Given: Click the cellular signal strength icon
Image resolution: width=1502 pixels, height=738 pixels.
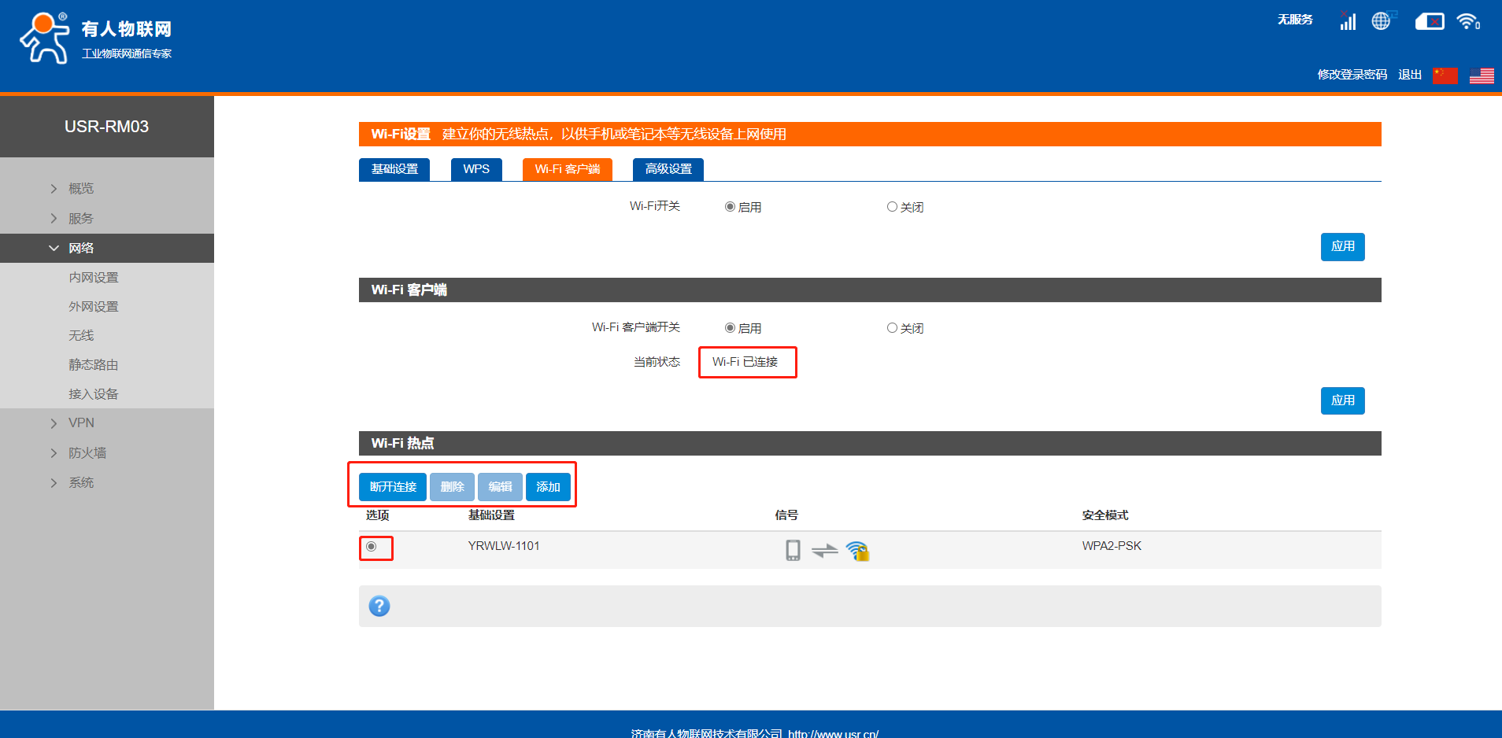Looking at the screenshot, I should 1347,21.
